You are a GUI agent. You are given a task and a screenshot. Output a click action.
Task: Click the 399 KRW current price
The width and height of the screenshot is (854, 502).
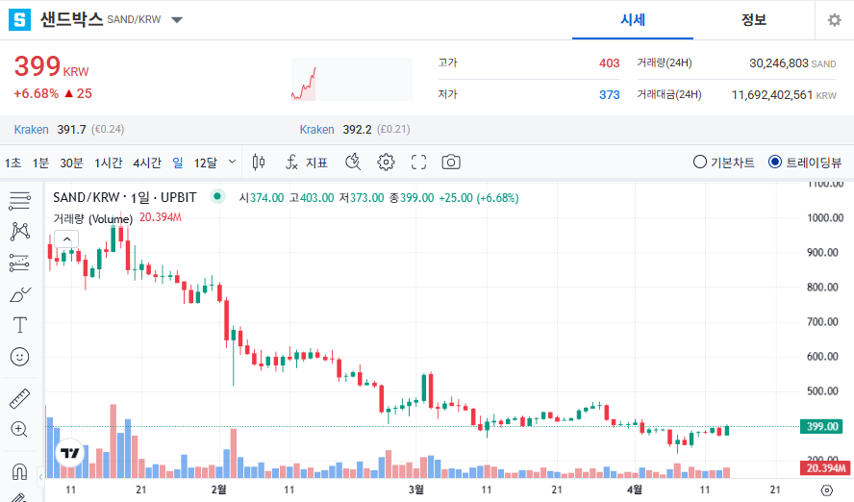(x=51, y=66)
